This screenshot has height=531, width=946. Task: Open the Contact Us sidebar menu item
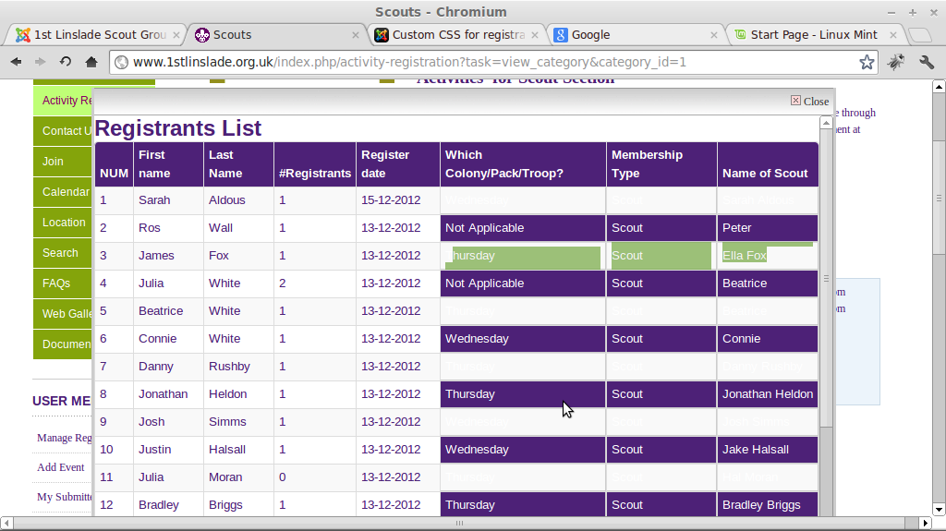click(x=63, y=131)
